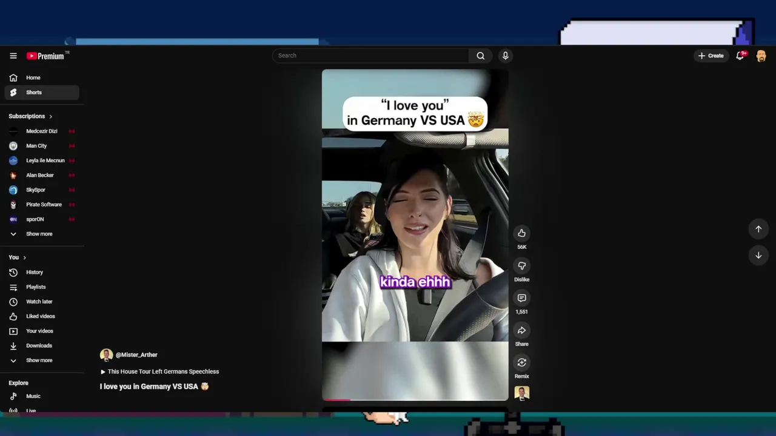Image resolution: width=776 pixels, height=436 pixels.
Task: Expand the Subscriptions section
Action: [30, 116]
